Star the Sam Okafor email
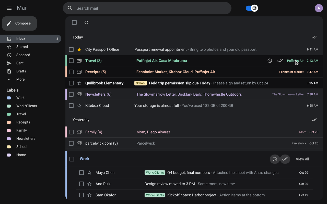This screenshot has height=204, width=327. (89, 195)
